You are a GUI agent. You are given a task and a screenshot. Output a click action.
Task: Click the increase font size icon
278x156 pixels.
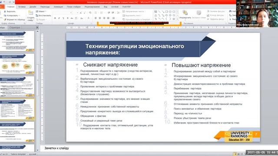pos(81,13)
